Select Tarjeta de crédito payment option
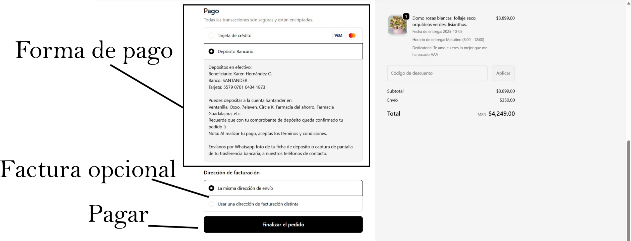631x241 pixels. pyautogui.click(x=211, y=36)
